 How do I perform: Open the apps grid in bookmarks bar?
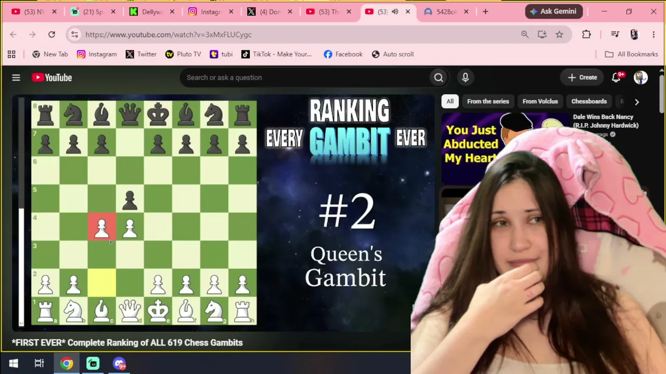point(11,54)
